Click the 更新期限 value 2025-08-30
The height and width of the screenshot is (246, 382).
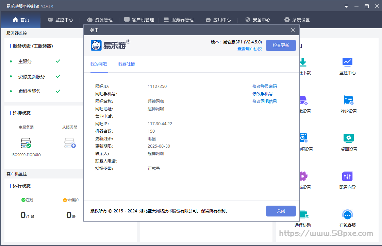[x=159, y=146]
